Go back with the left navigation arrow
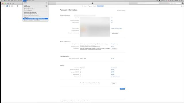The width and height of the screenshot is (184, 103). coord(3,6)
